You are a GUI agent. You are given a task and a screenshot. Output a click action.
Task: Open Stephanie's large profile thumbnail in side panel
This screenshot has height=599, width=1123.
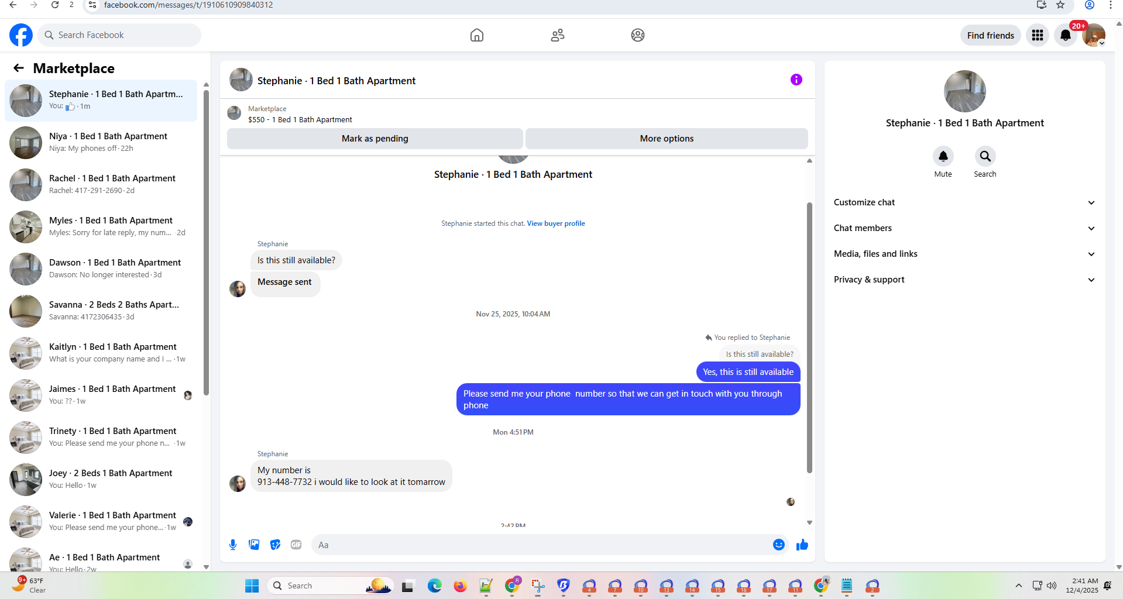coord(964,91)
